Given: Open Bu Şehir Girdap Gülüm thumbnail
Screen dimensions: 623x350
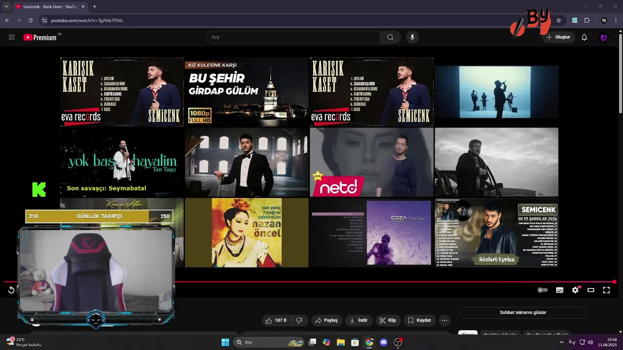Looking at the screenshot, I should click(246, 92).
